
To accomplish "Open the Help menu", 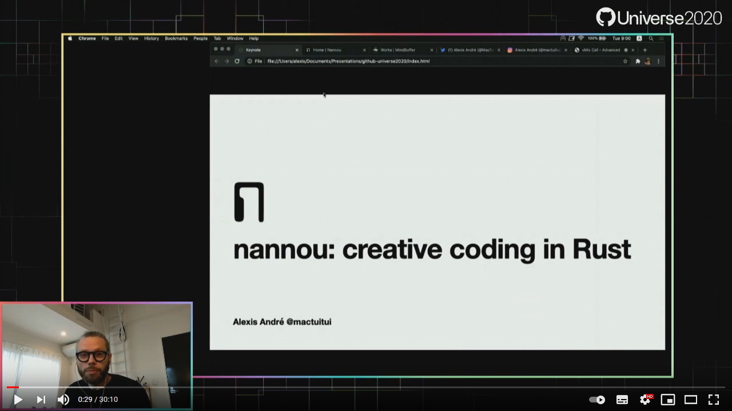I will [254, 38].
